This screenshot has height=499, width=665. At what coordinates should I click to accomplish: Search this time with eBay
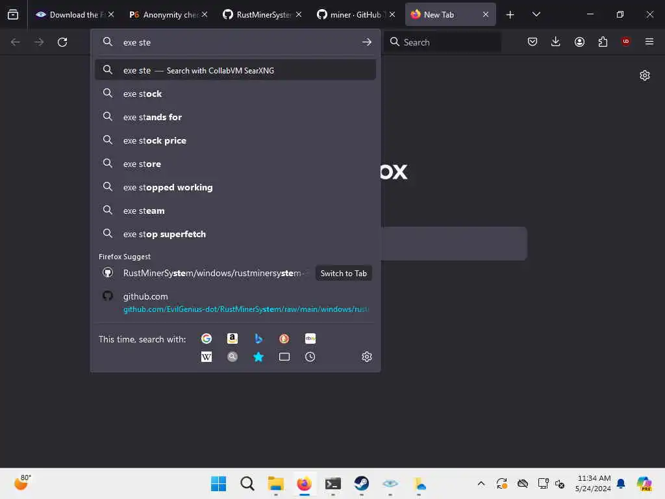tap(310, 339)
